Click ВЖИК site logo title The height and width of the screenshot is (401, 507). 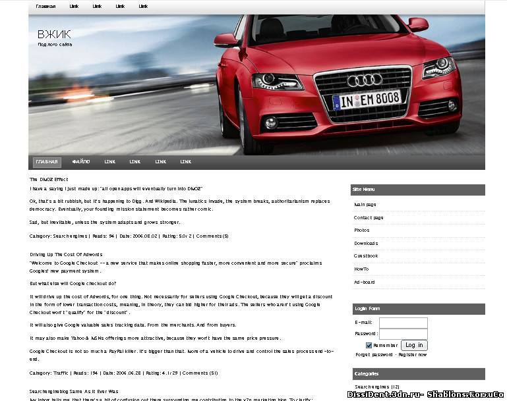(54, 34)
